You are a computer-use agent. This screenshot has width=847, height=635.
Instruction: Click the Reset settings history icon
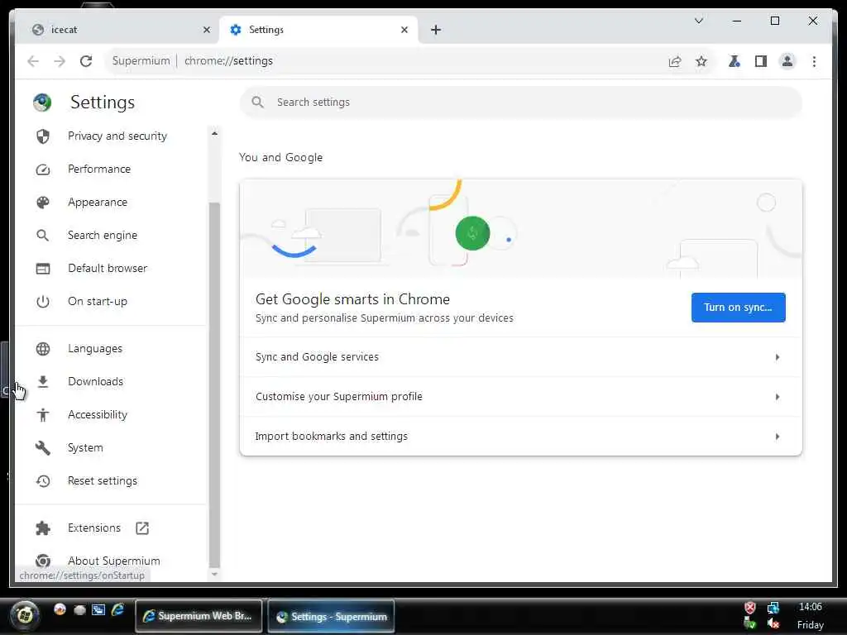(43, 480)
